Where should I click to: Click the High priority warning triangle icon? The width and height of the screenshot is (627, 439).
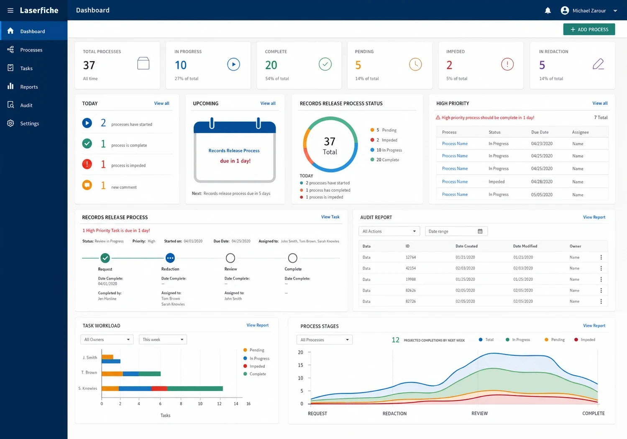(438, 118)
